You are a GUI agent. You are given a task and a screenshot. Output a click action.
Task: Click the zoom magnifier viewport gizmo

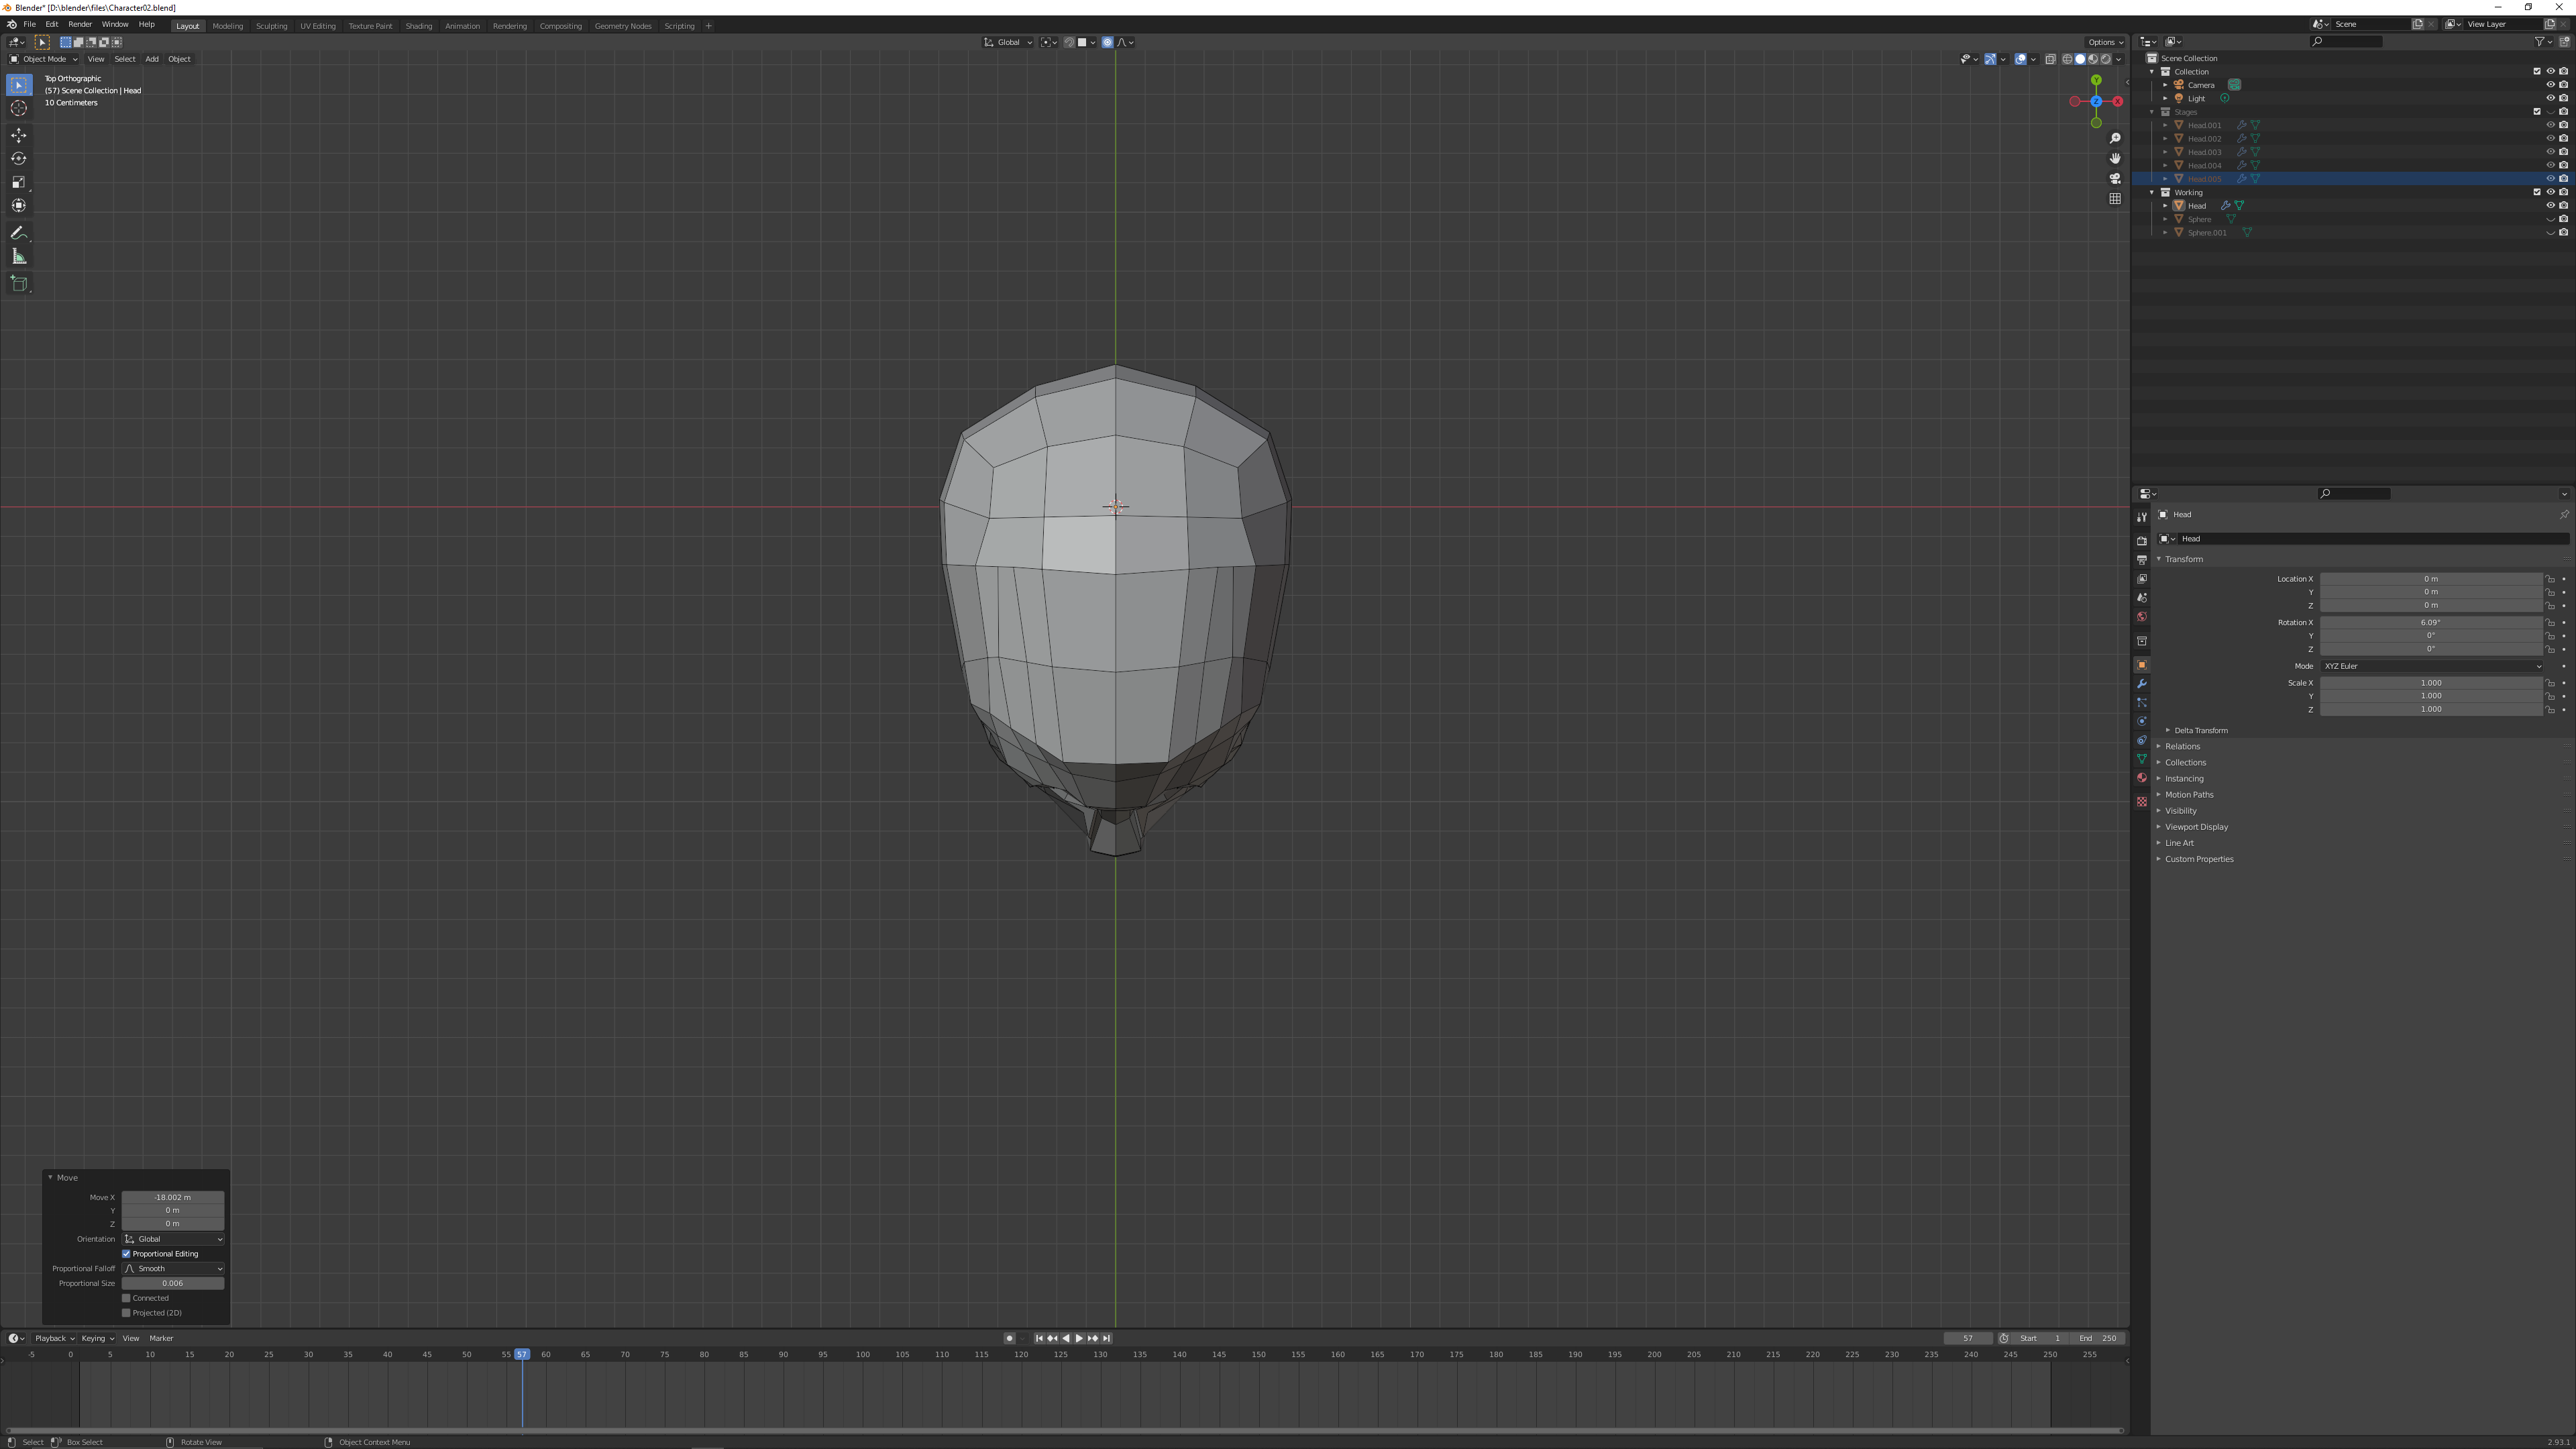pyautogui.click(x=2115, y=138)
